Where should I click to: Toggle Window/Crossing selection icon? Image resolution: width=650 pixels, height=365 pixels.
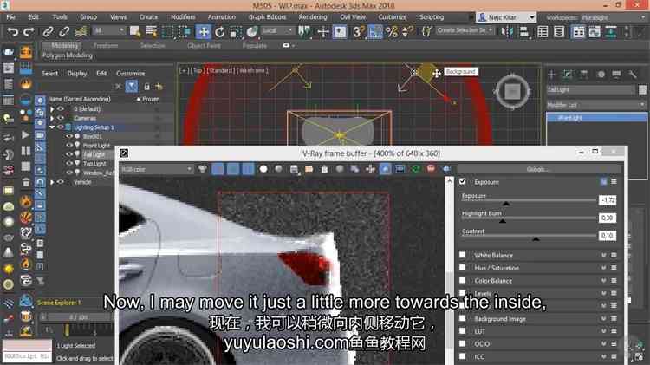(x=184, y=31)
